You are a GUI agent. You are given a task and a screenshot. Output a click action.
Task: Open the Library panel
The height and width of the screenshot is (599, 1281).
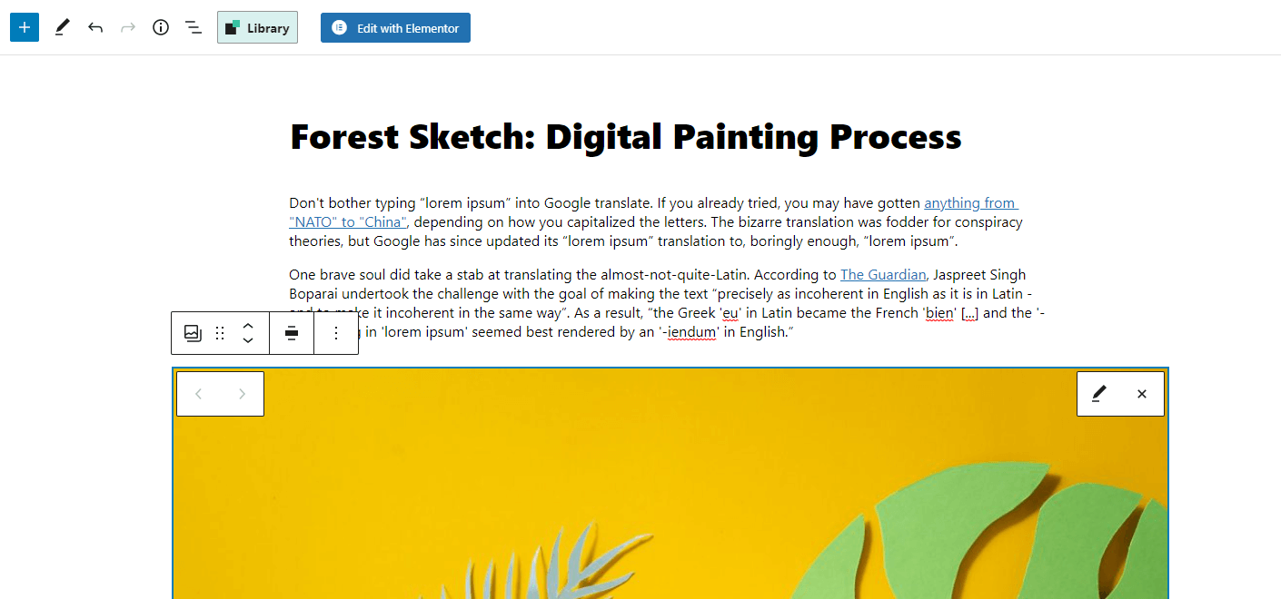click(257, 27)
